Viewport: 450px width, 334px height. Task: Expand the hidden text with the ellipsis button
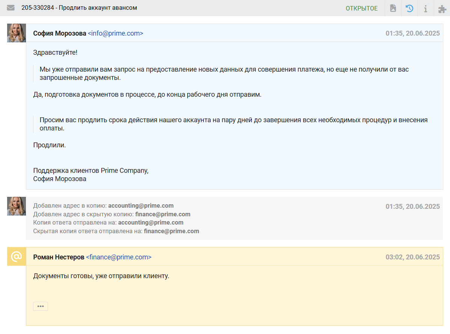(x=41, y=306)
